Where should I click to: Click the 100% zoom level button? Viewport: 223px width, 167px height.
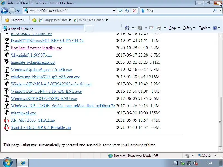click(x=204, y=156)
